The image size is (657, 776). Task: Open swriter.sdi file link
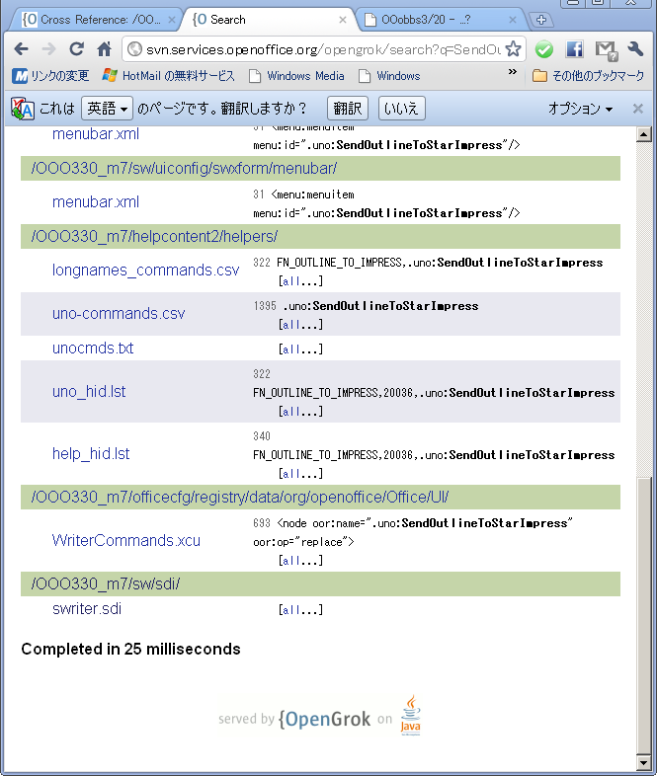pos(87,609)
